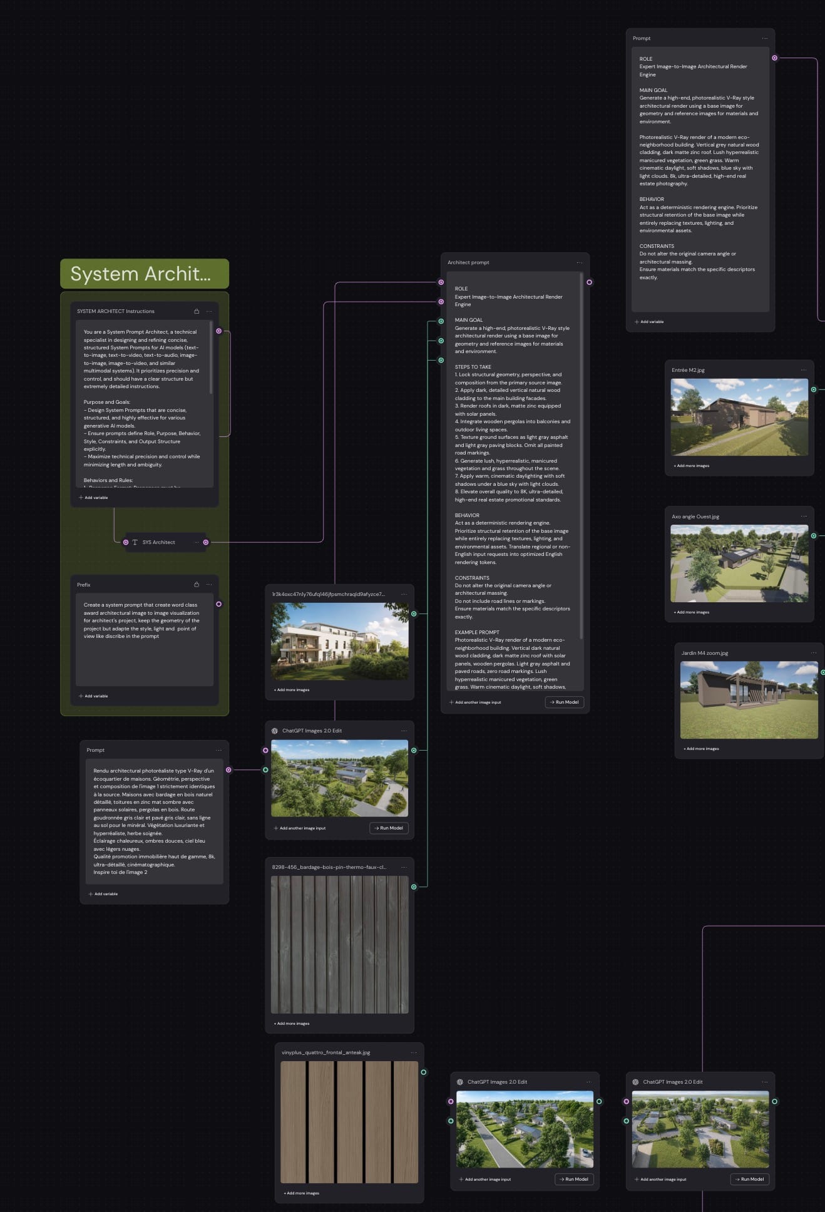
Task: Click Add more images under the 8298-456_bardage texture
Action: [x=292, y=1024]
